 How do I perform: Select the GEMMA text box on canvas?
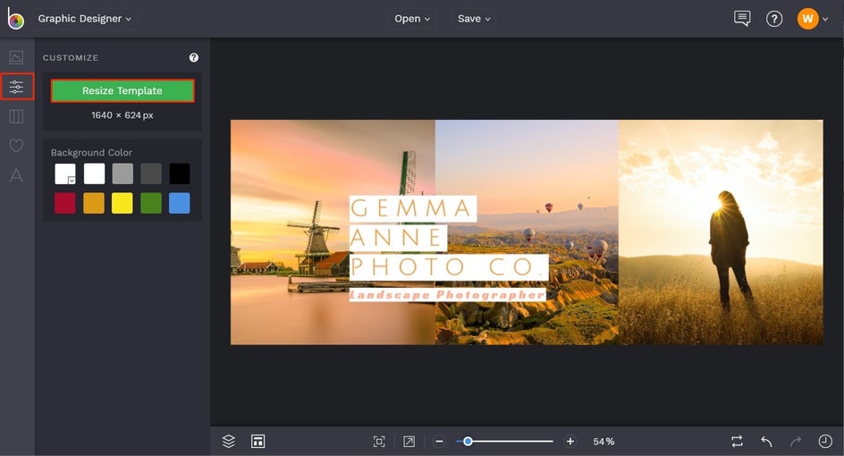coord(413,208)
